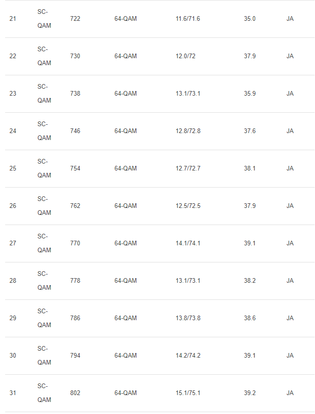315x414 pixels.
Task: Select frequency value 722
Action: 75,19
